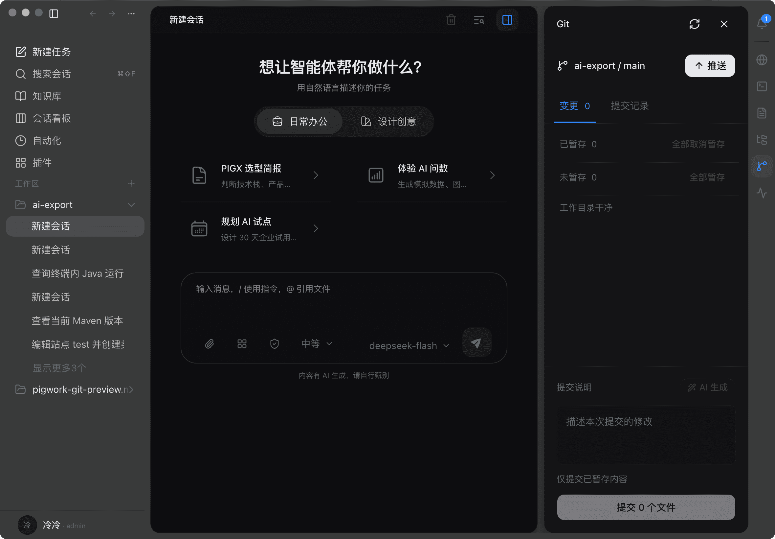Viewport: 775px width, 539px height.
Task: Send the message with the paper plane
Action: (x=476, y=342)
